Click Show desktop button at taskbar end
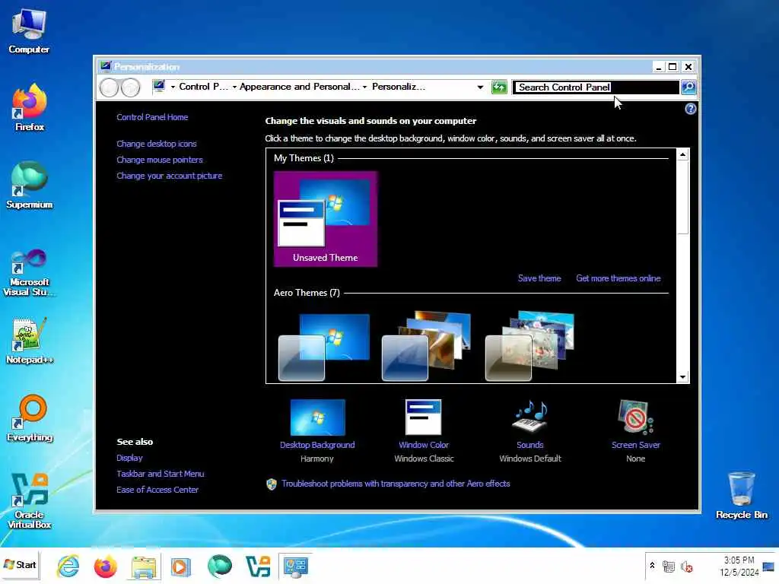 [x=769, y=566]
